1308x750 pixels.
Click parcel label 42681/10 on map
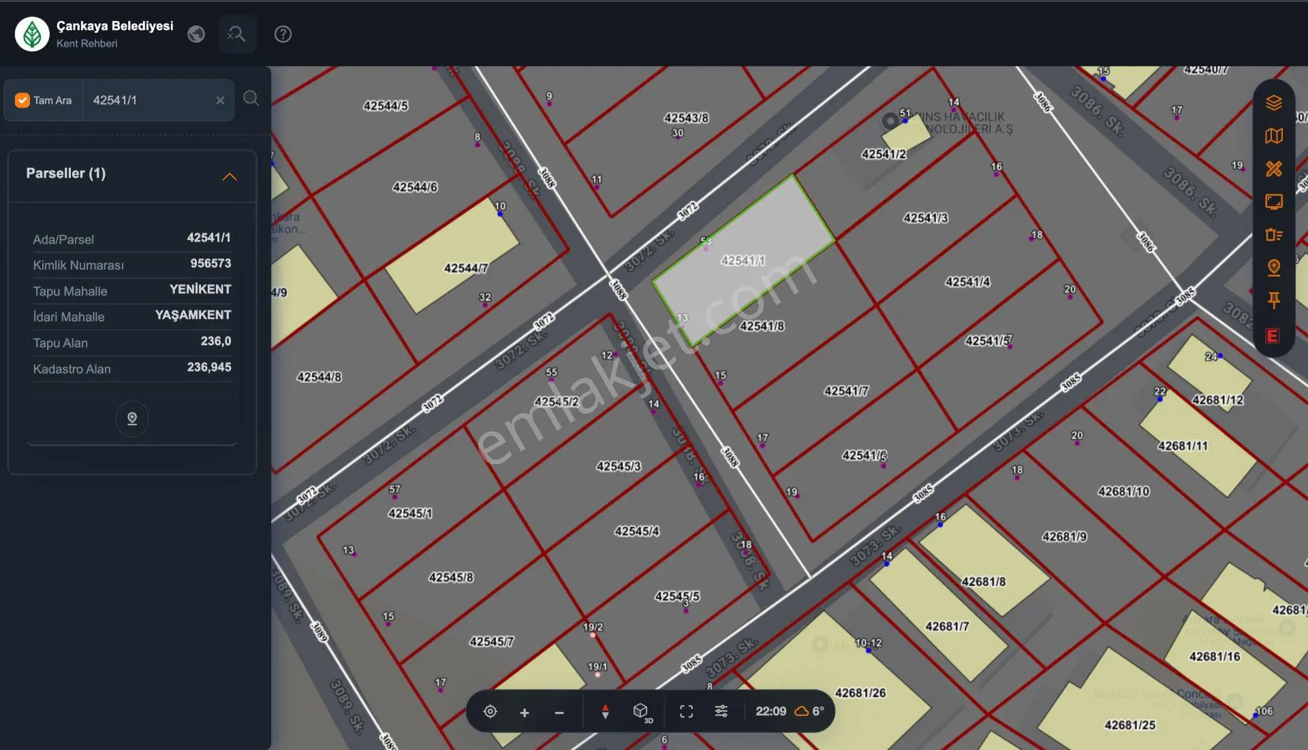click(x=1123, y=491)
